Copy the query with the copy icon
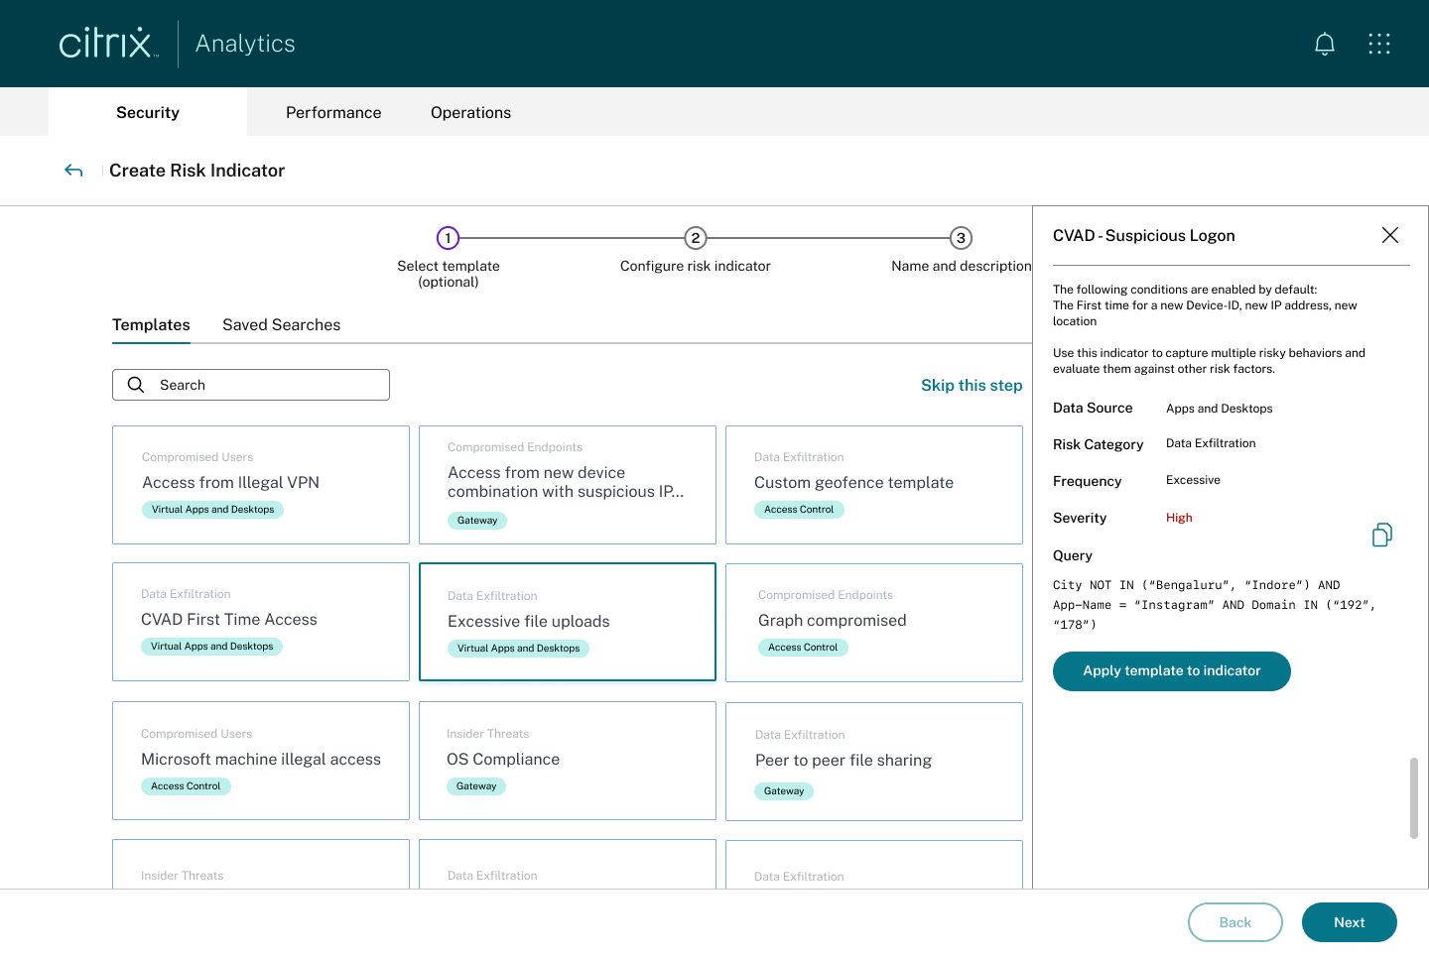Screen dimensions: 1429x958 pyautogui.click(x=1382, y=536)
